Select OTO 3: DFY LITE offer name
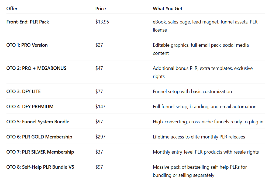This screenshot has width=272, height=183. (x=23, y=91)
